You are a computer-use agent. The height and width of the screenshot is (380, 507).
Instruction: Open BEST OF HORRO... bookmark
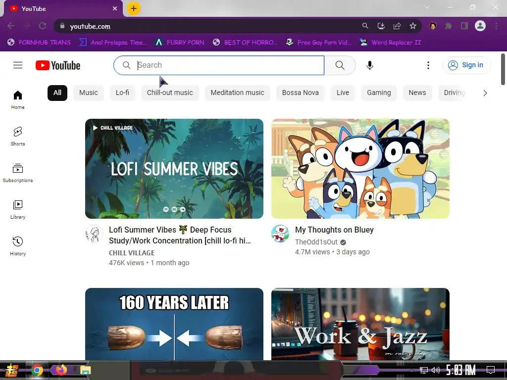pos(245,43)
